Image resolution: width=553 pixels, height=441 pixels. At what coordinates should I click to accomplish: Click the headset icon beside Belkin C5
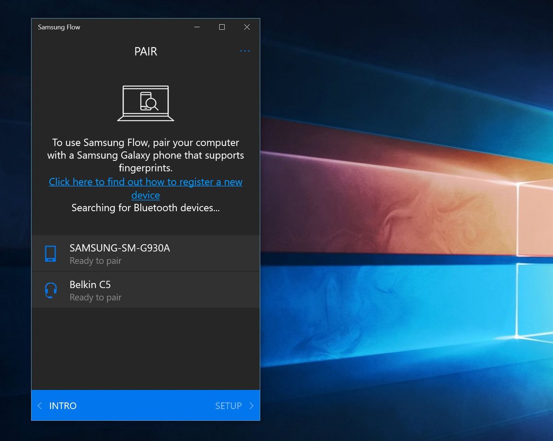point(51,291)
